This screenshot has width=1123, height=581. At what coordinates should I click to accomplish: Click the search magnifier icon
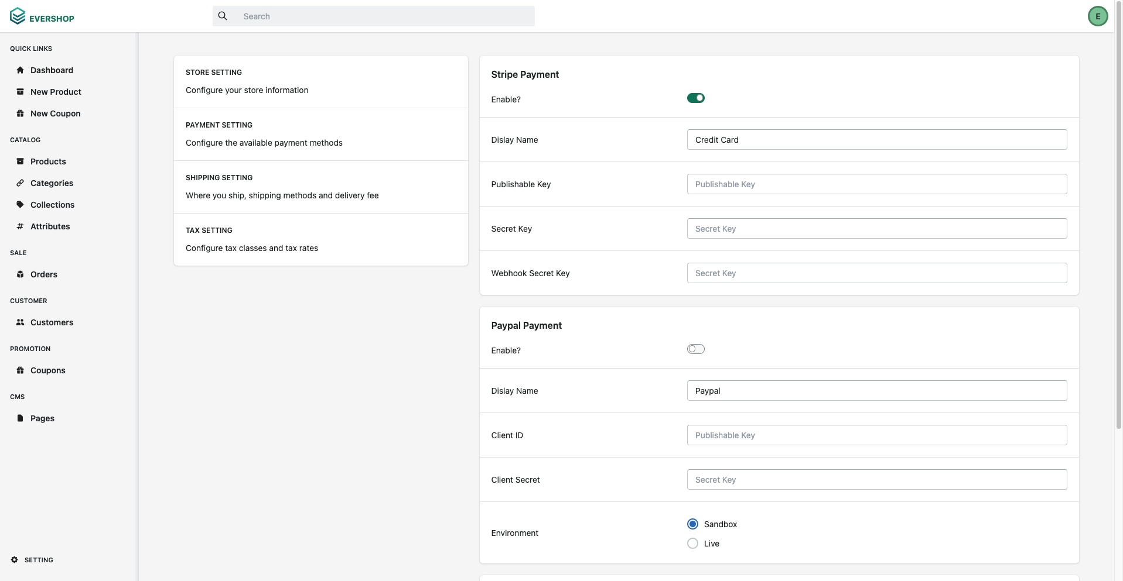[x=223, y=16]
